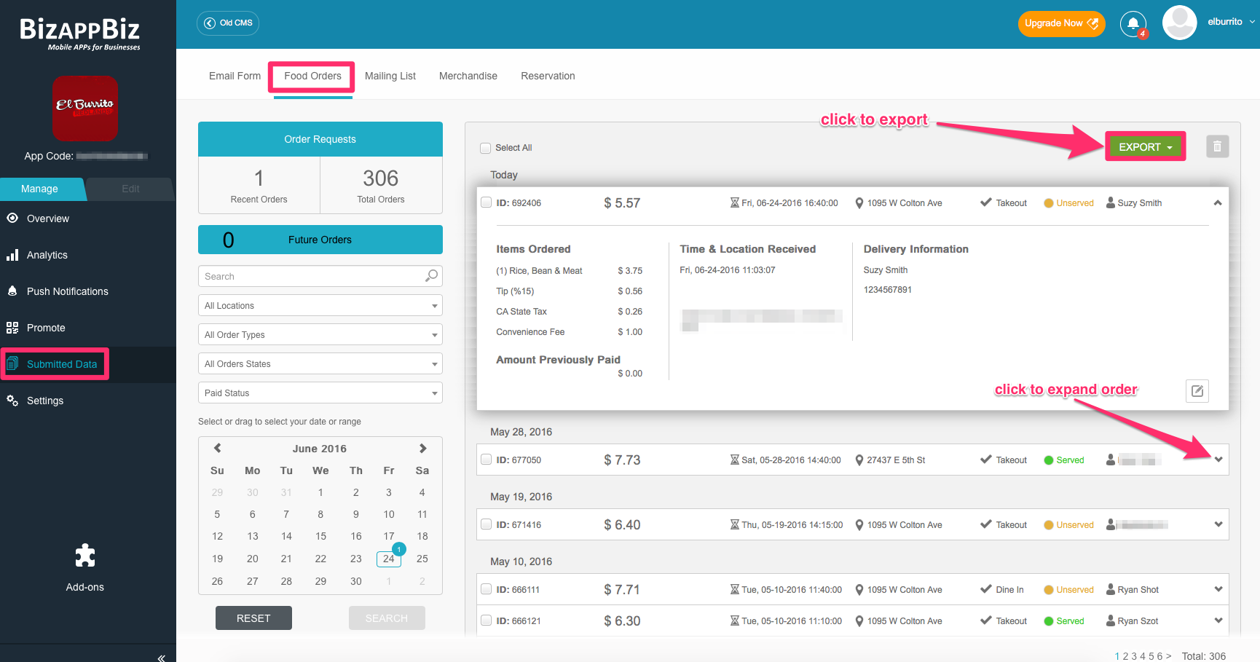Screen dimensions: 1260x662
Task: Open the notifications bell icon
Action: [1133, 23]
